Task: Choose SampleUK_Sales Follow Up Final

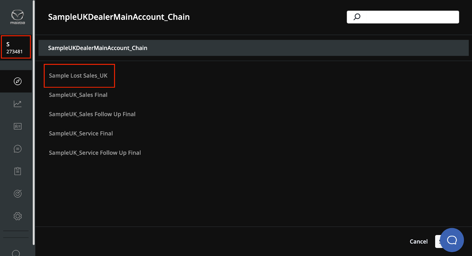Action: 92,114
